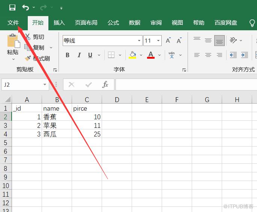Click the cell borders icon
Image resolution: width=257 pixels, height=212 pixels.
coord(111,55)
